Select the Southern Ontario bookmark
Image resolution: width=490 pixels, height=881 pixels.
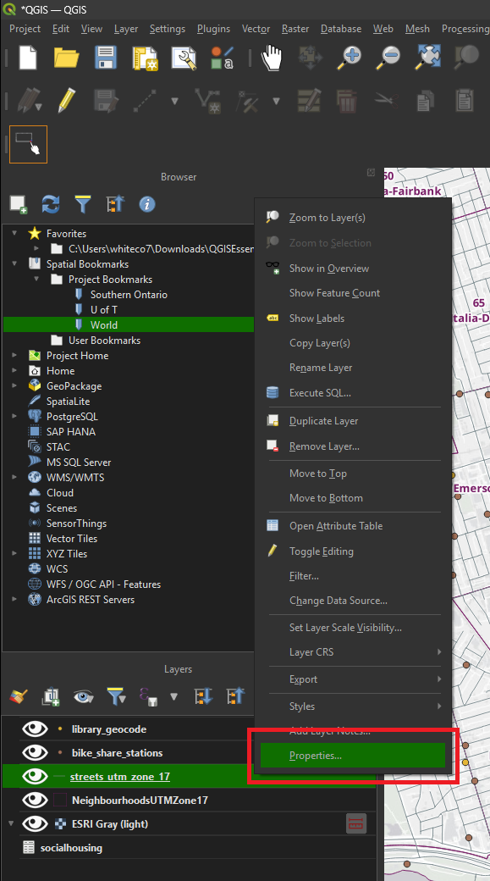[x=129, y=295]
